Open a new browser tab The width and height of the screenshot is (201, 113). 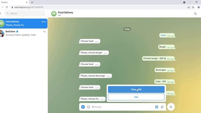(32, 2)
